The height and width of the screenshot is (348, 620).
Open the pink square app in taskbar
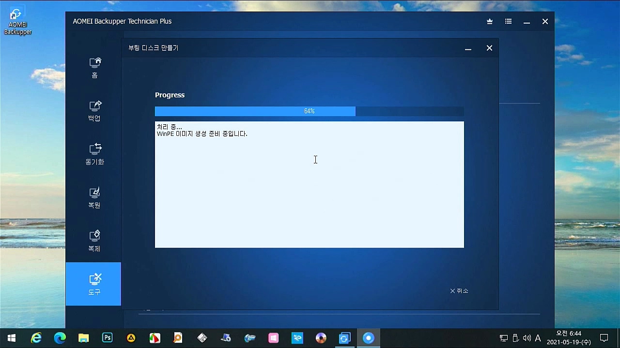pyautogui.click(x=274, y=338)
